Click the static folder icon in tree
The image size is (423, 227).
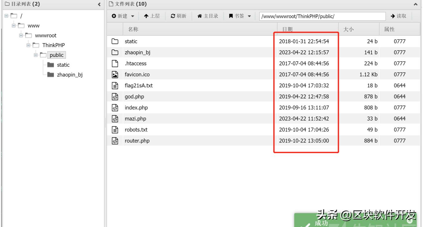coord(50,65)
